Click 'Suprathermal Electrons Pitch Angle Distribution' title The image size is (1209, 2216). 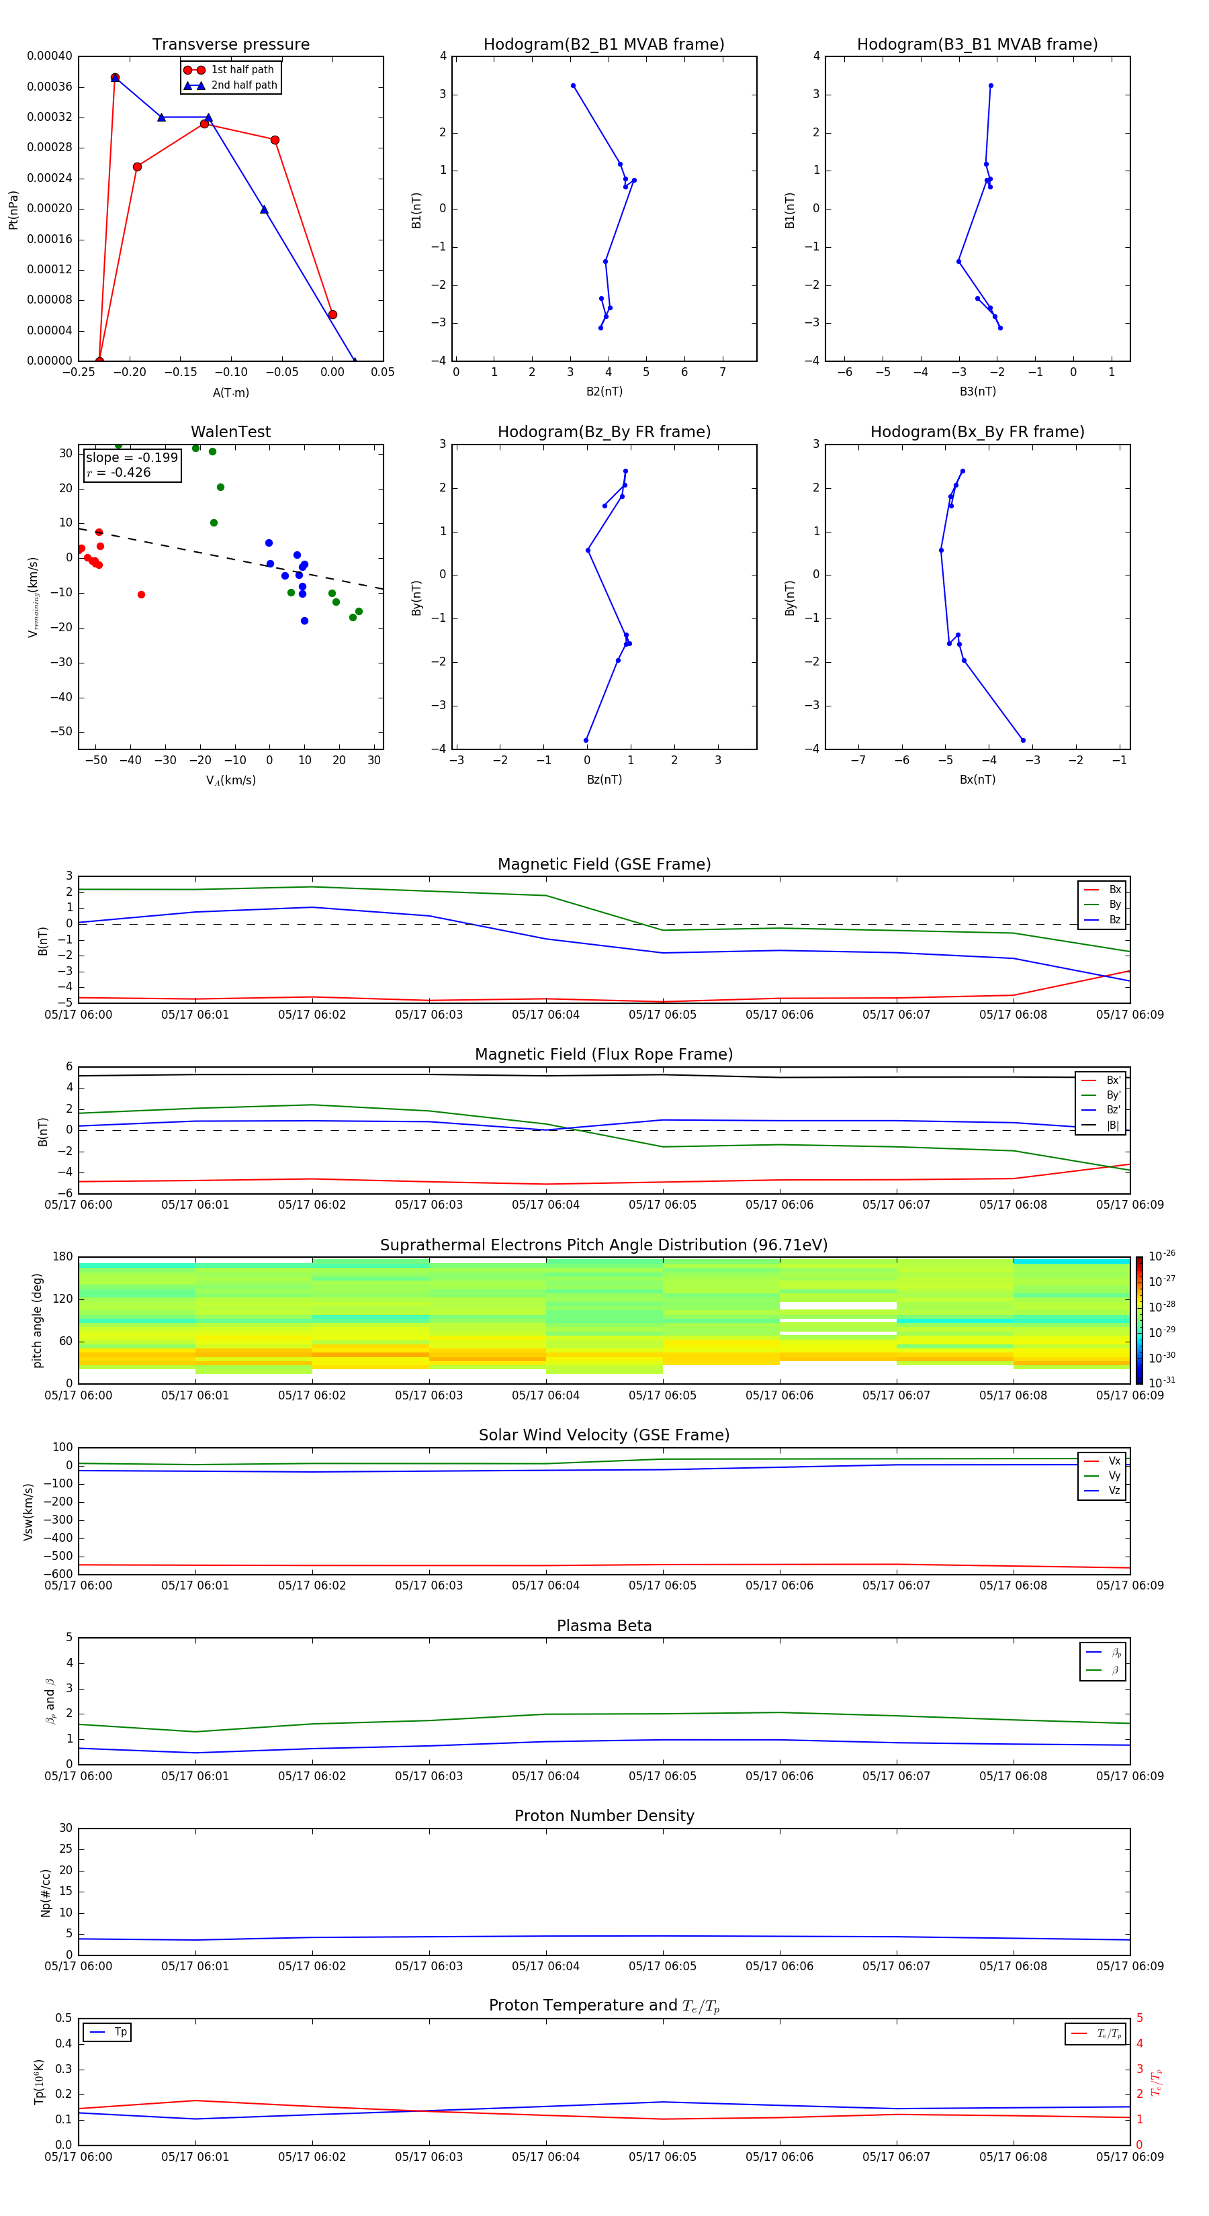point(604,1246)
